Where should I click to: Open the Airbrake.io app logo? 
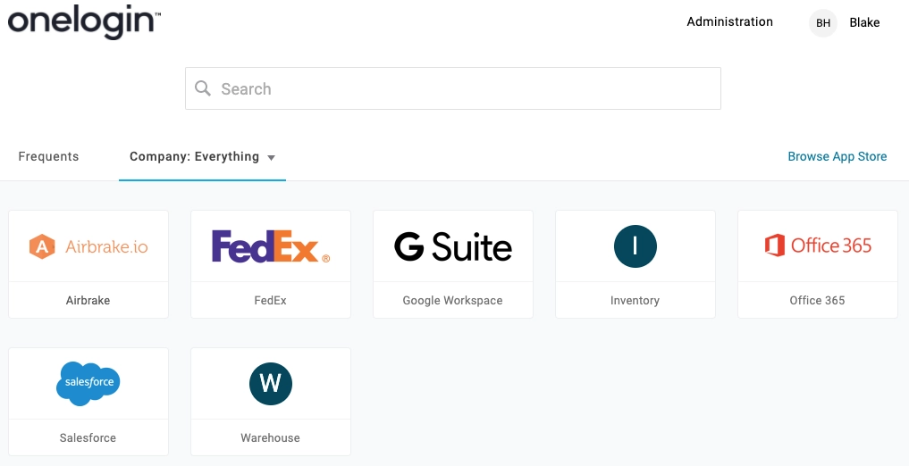click(88, 246)
